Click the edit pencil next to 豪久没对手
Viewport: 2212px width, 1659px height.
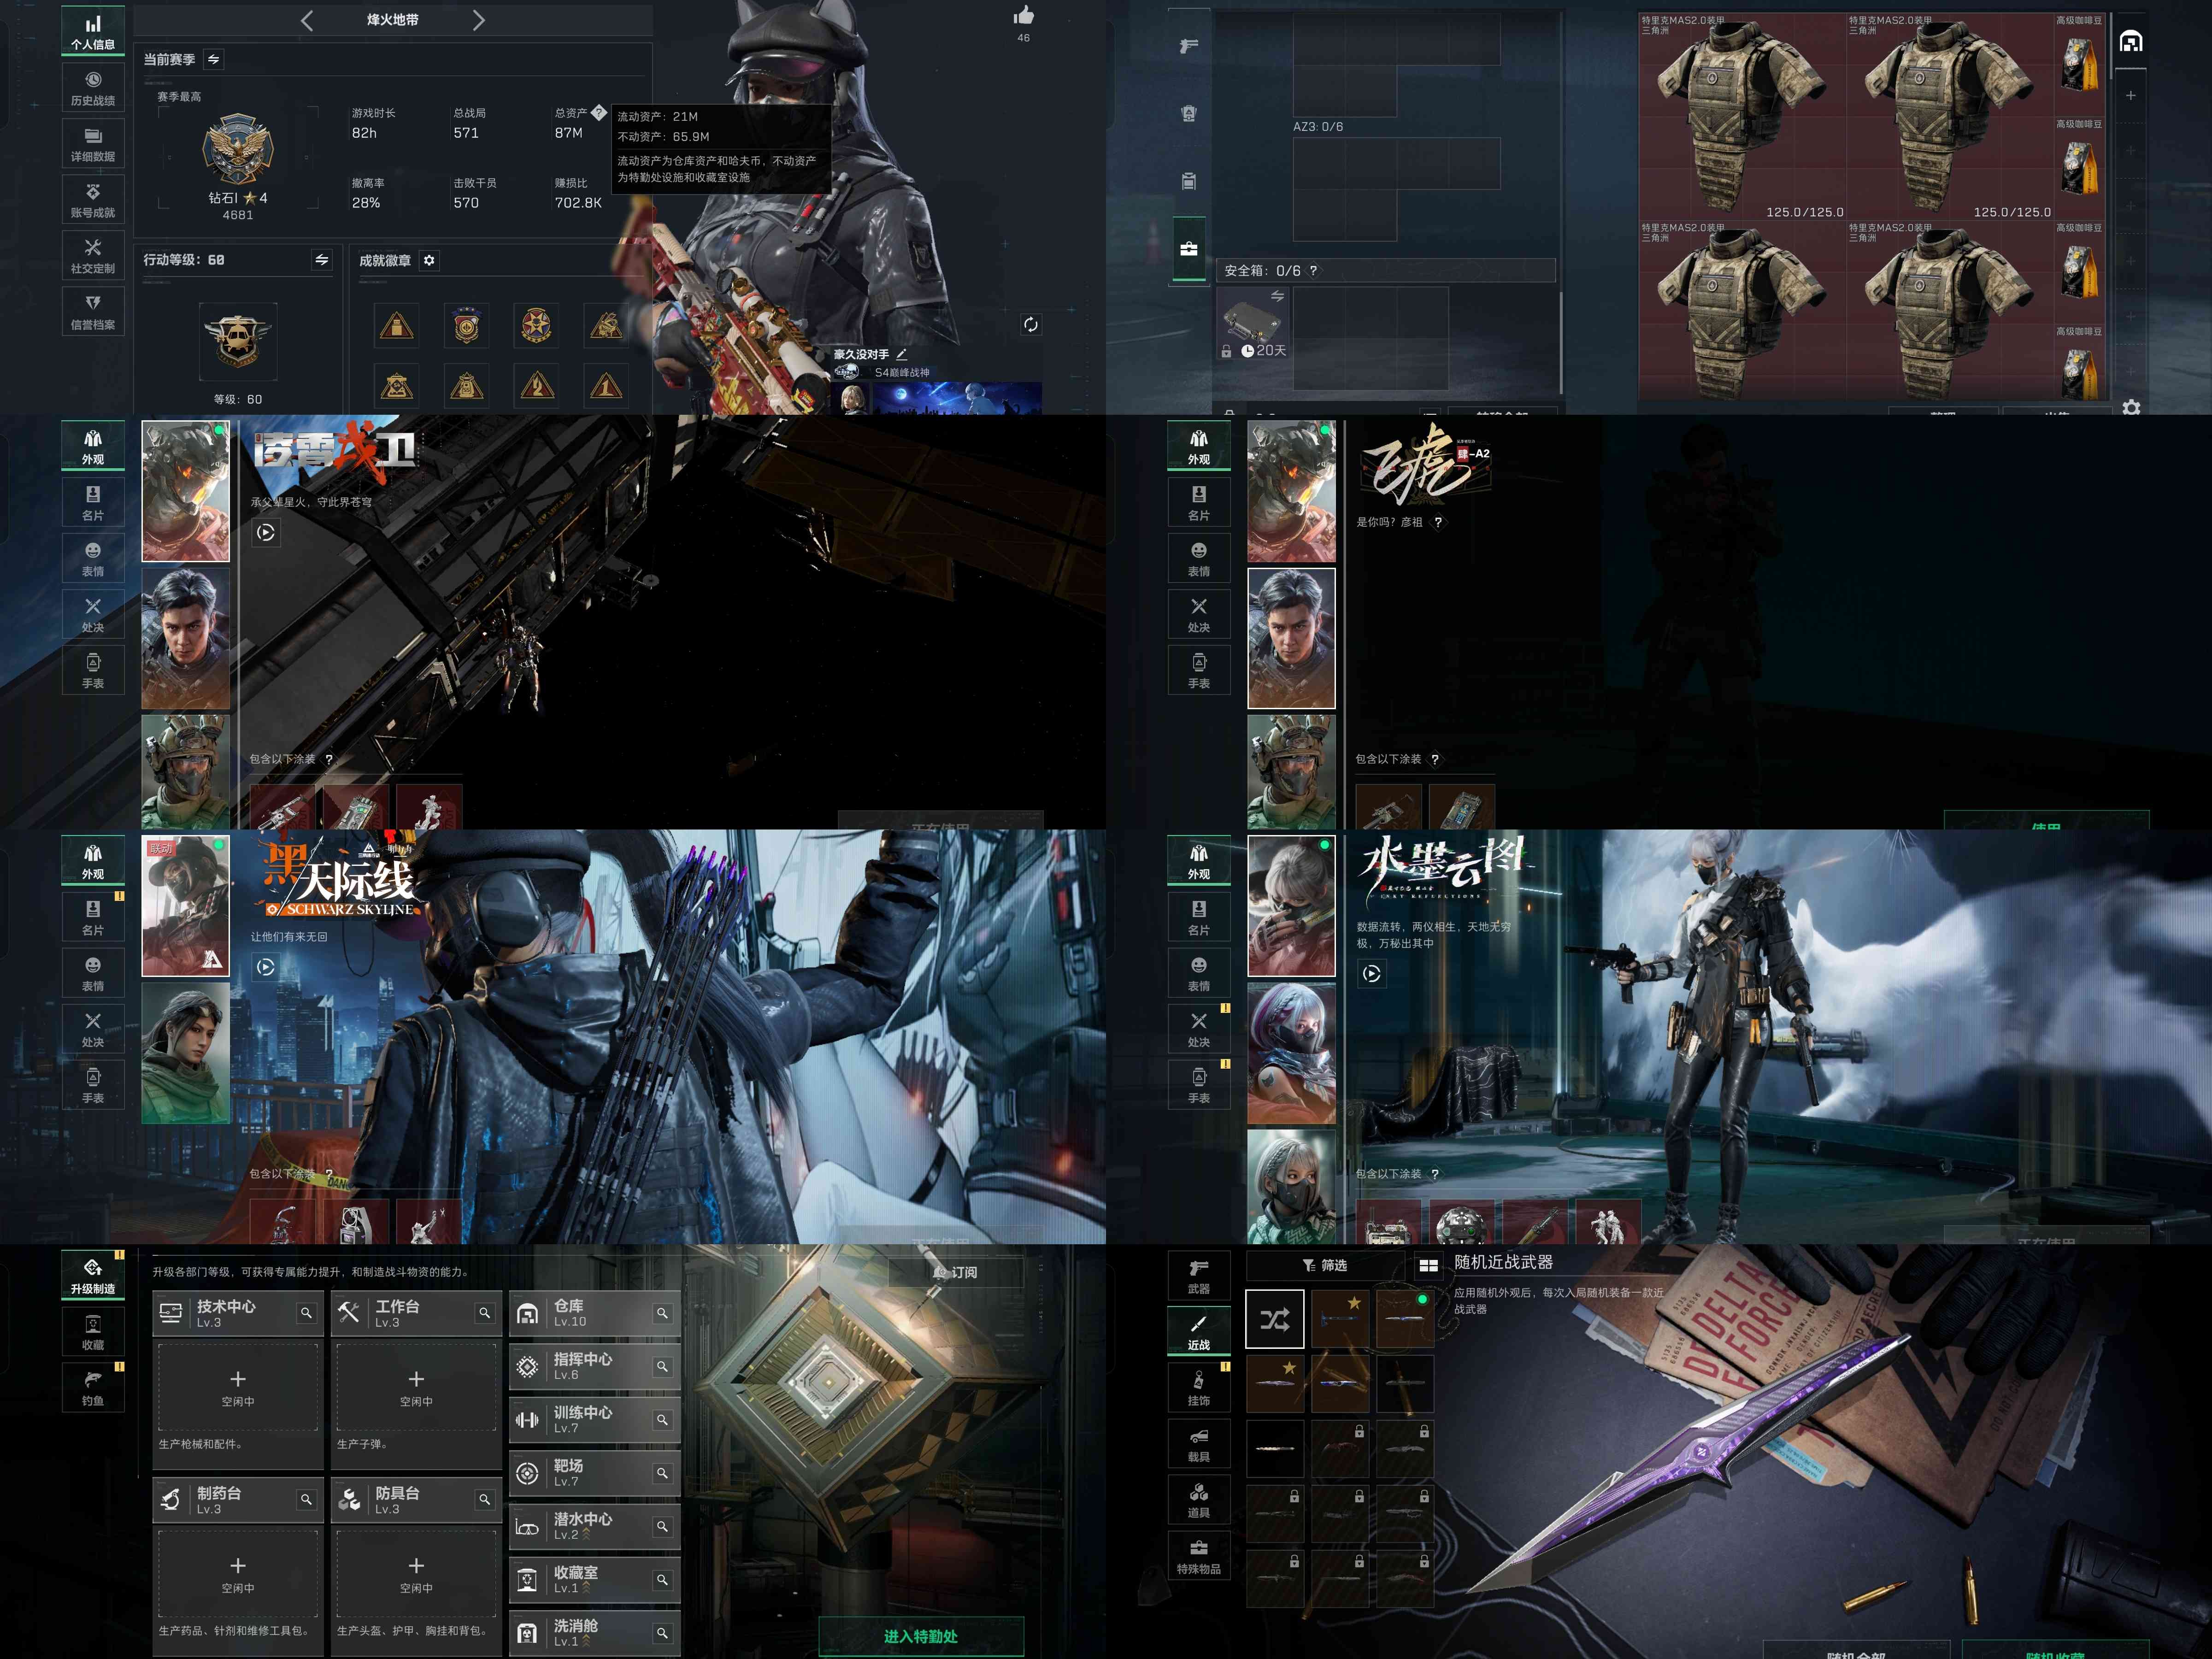point(901,354)
